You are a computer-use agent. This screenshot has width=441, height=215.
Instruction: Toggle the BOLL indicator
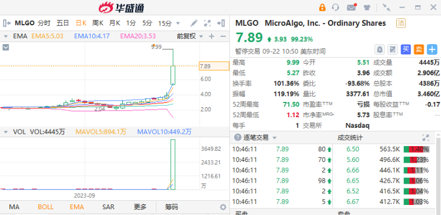point(45,207)
